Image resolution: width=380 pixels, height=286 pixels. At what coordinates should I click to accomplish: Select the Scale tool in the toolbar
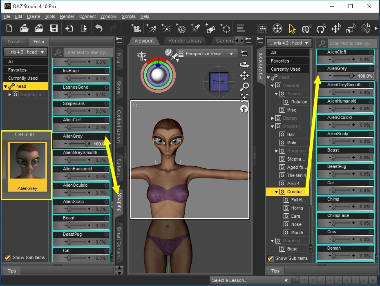pos(351,29)
